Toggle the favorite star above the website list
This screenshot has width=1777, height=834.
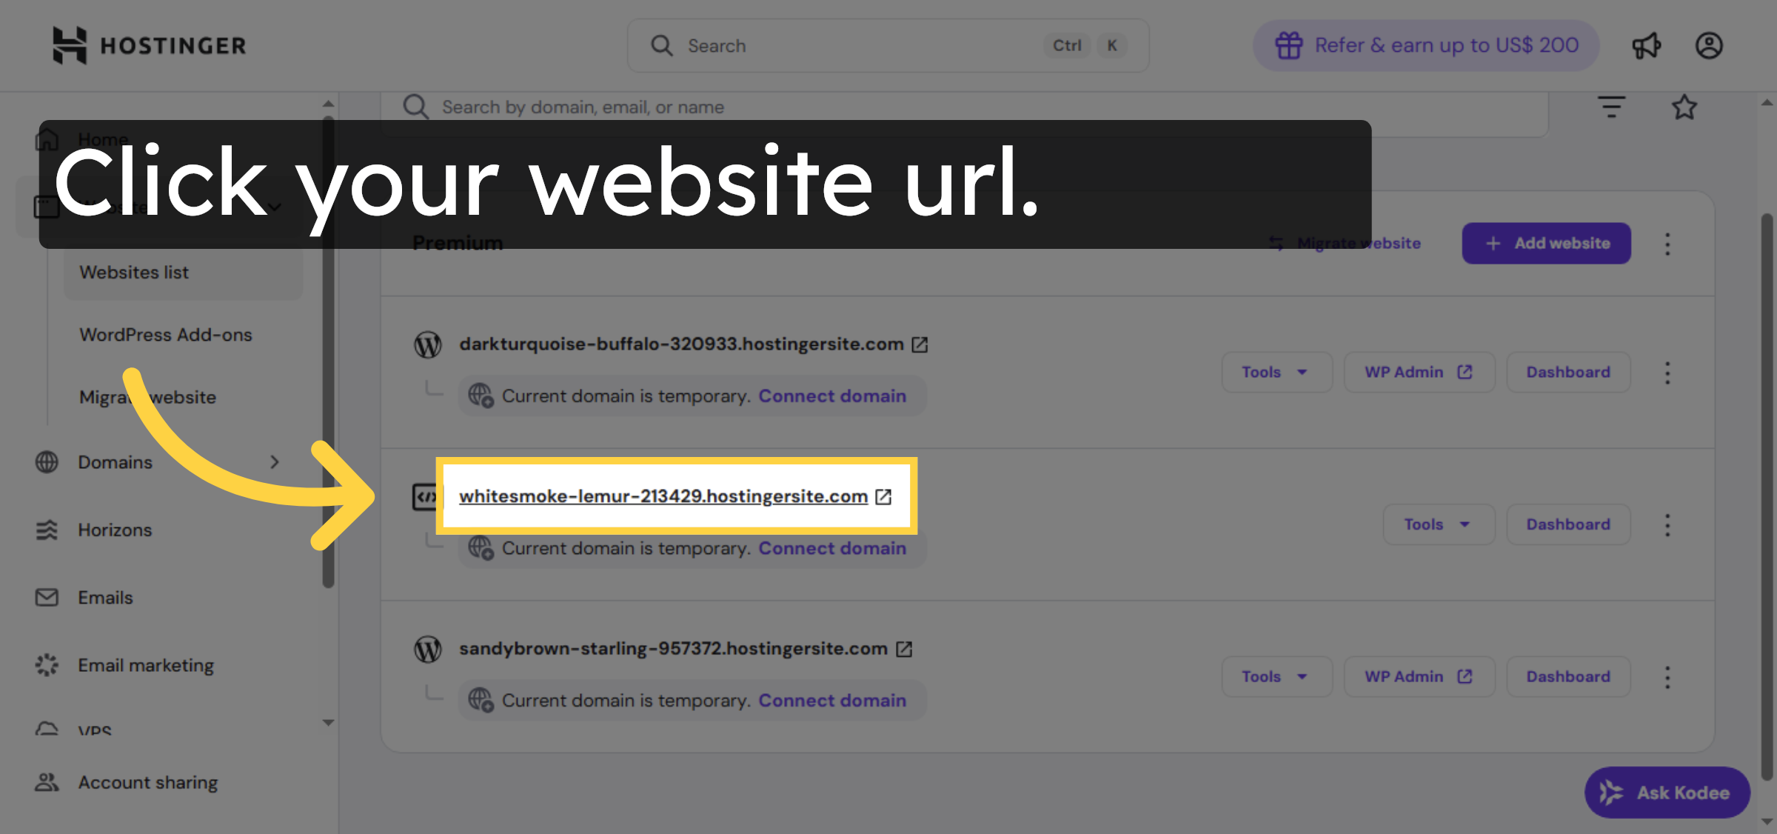point(1684,107)
